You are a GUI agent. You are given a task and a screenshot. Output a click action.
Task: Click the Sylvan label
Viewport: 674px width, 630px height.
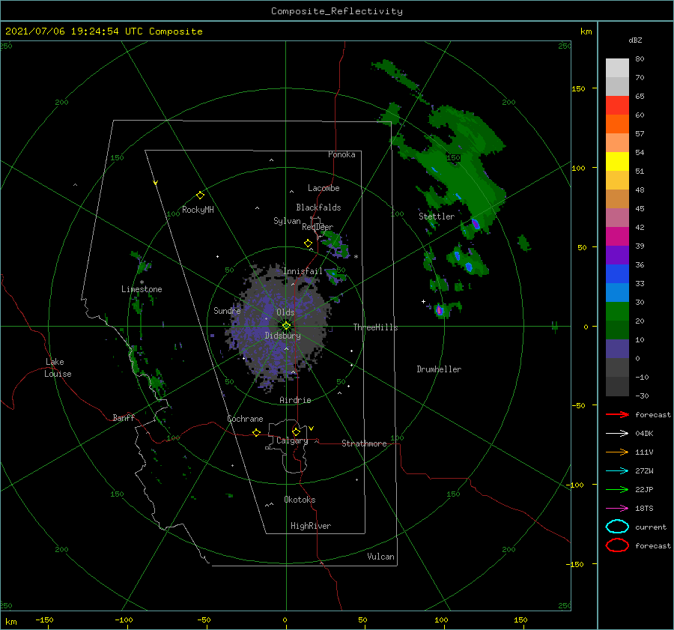pos(287,221)
